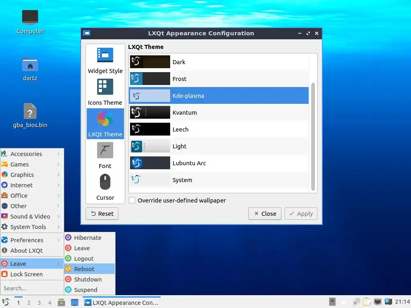Expand the System Tools submenu arrow
Screen dimensions: 411x308
tap(59, 227)
